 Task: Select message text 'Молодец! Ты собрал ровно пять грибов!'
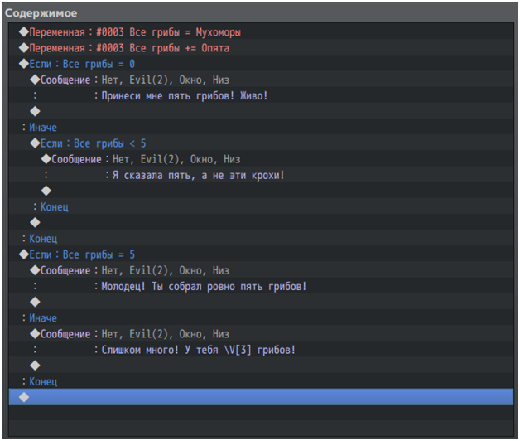tap(204, 287)
